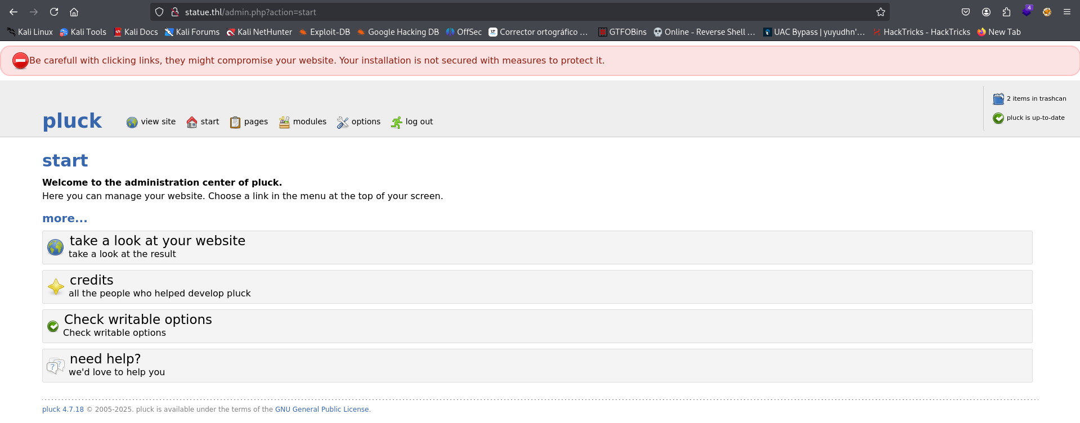Open the Firefox account icon
This screenshot has height=423, width=1080.
(x=986, y=12)
